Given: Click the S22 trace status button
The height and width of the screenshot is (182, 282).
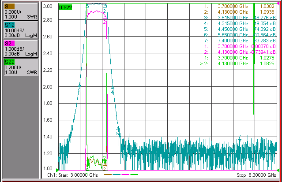Looking at the screenshot, I should coord(21,67).
